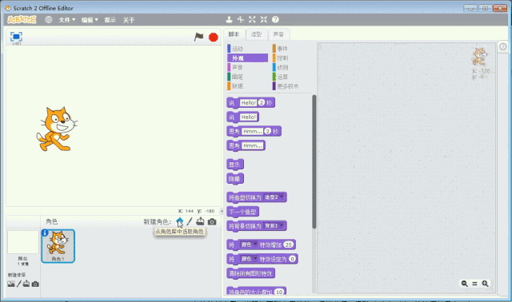Select the stage backdrop thumbnail
The height and width of the screenshot is (302, 512).
coord(23,242)
